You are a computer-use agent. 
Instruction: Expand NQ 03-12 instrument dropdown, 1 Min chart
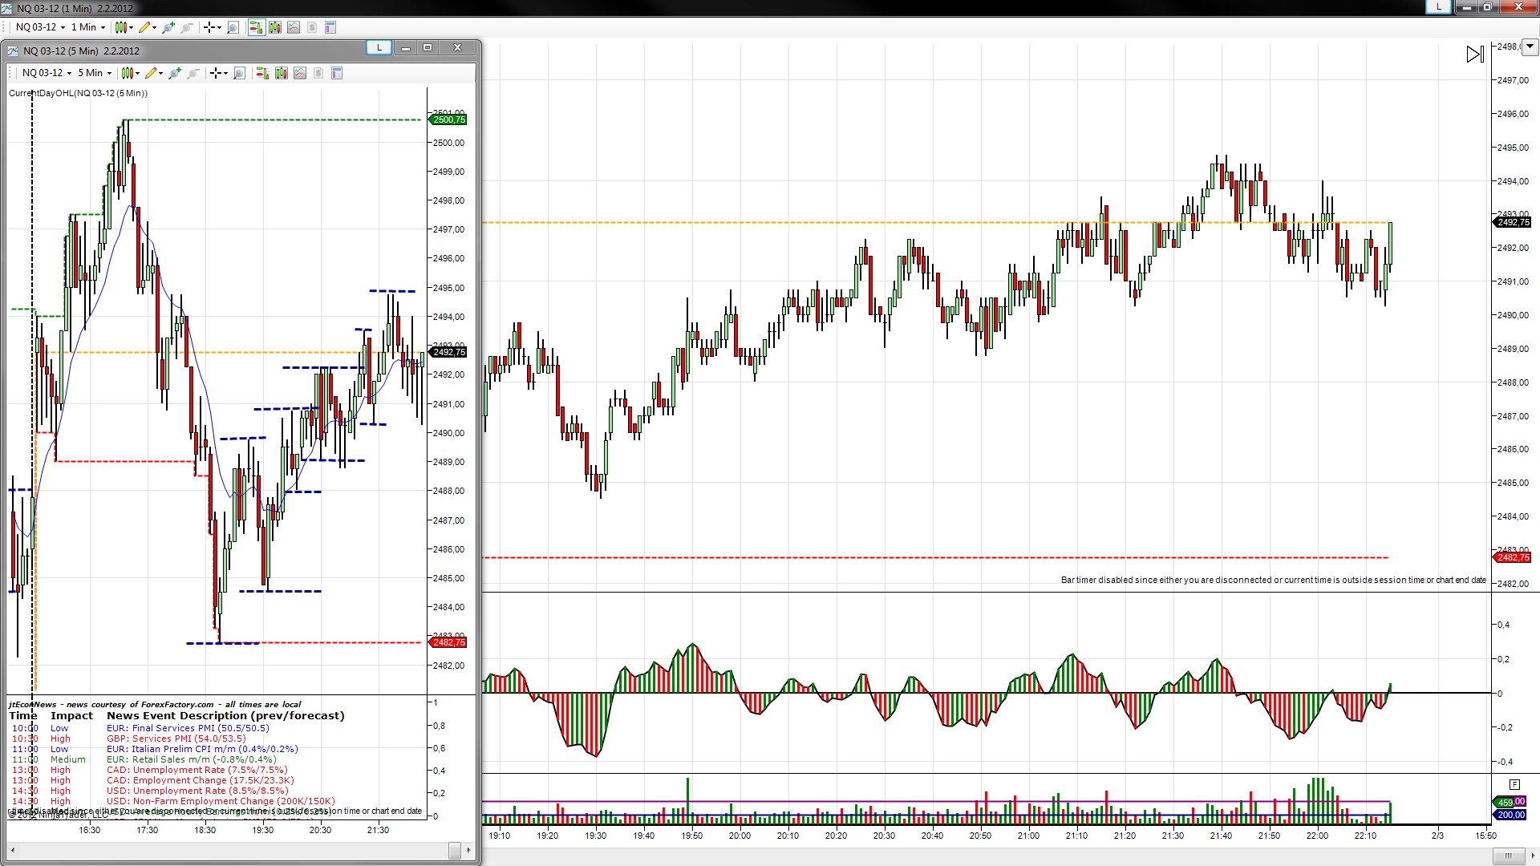pos(41,27)
